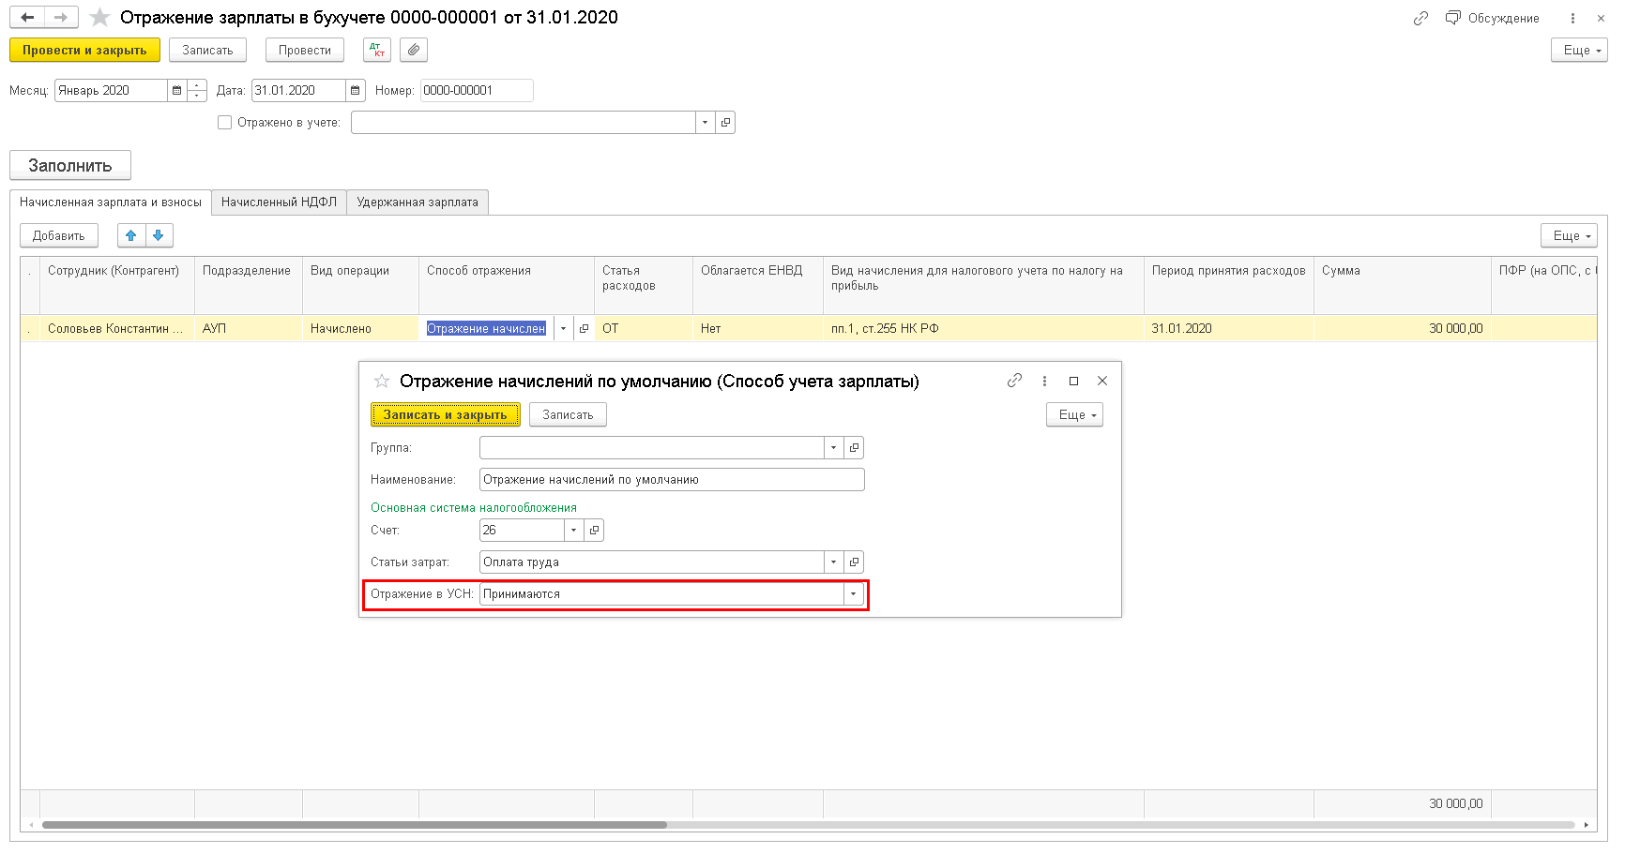Expand Отражение в УСН dropdown

click(853, 594)
